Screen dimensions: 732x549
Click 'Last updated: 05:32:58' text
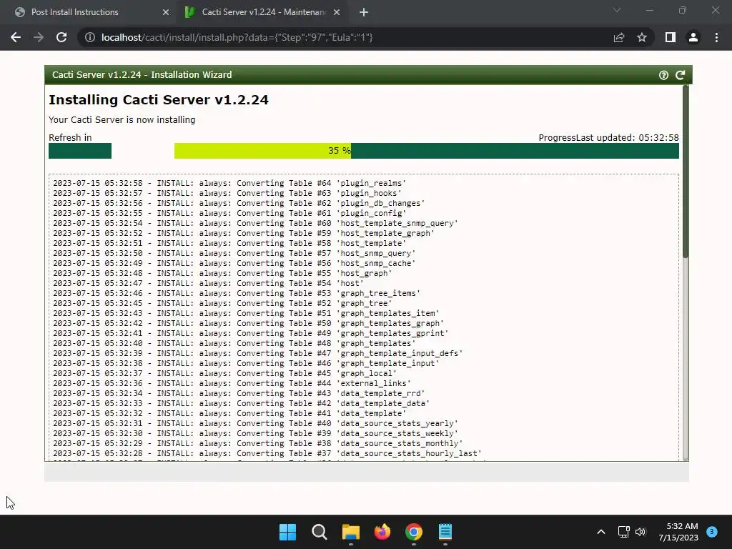627,138
